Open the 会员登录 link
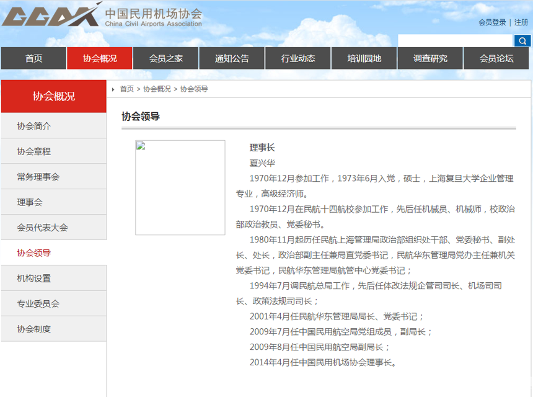 pyautogui.click(x=492, y=22)
